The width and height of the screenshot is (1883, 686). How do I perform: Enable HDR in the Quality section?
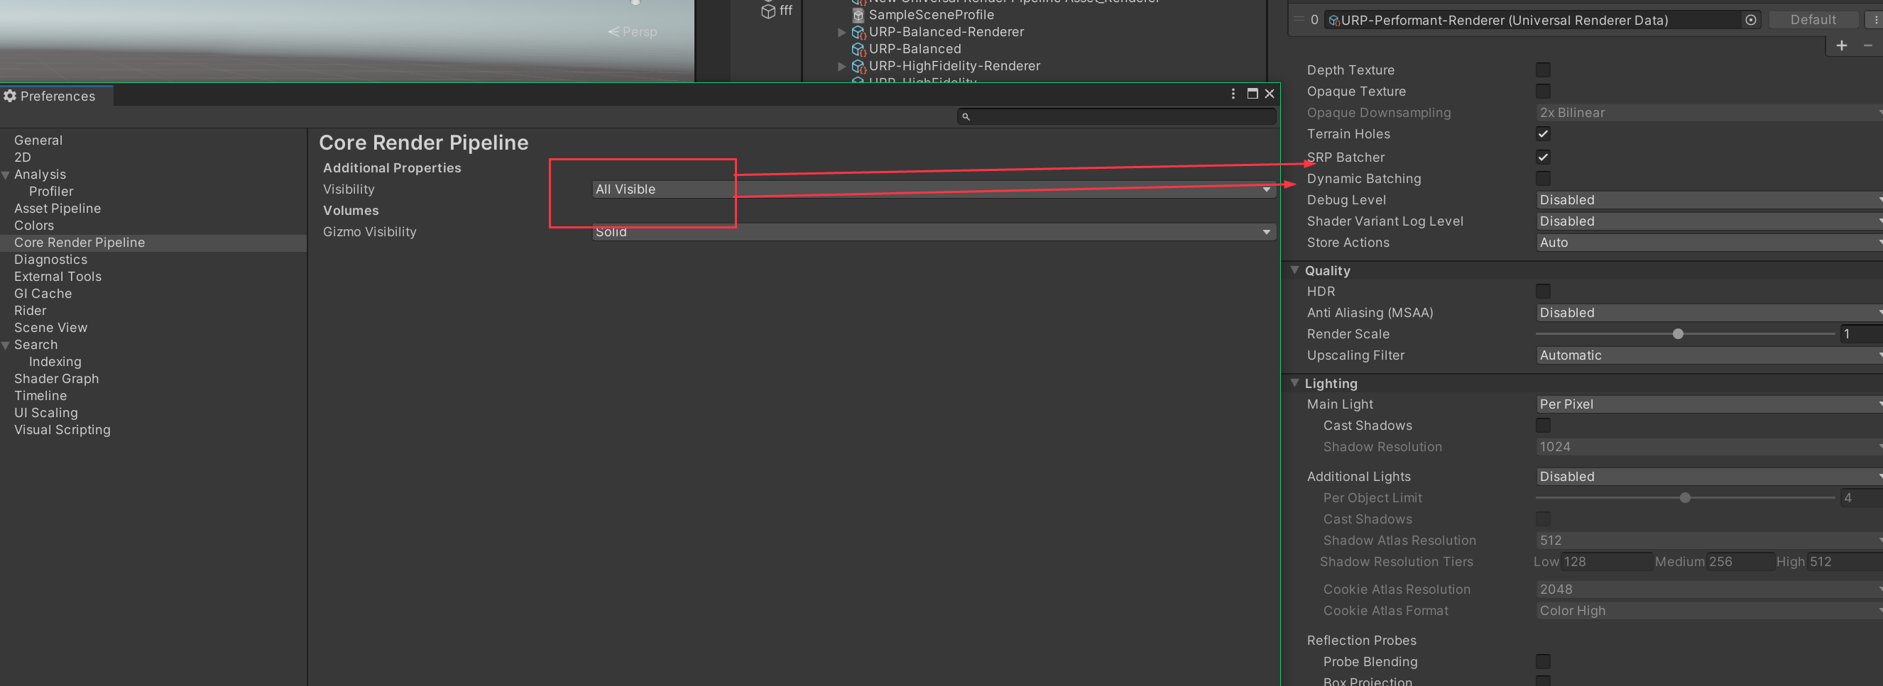coord(1543,291)
